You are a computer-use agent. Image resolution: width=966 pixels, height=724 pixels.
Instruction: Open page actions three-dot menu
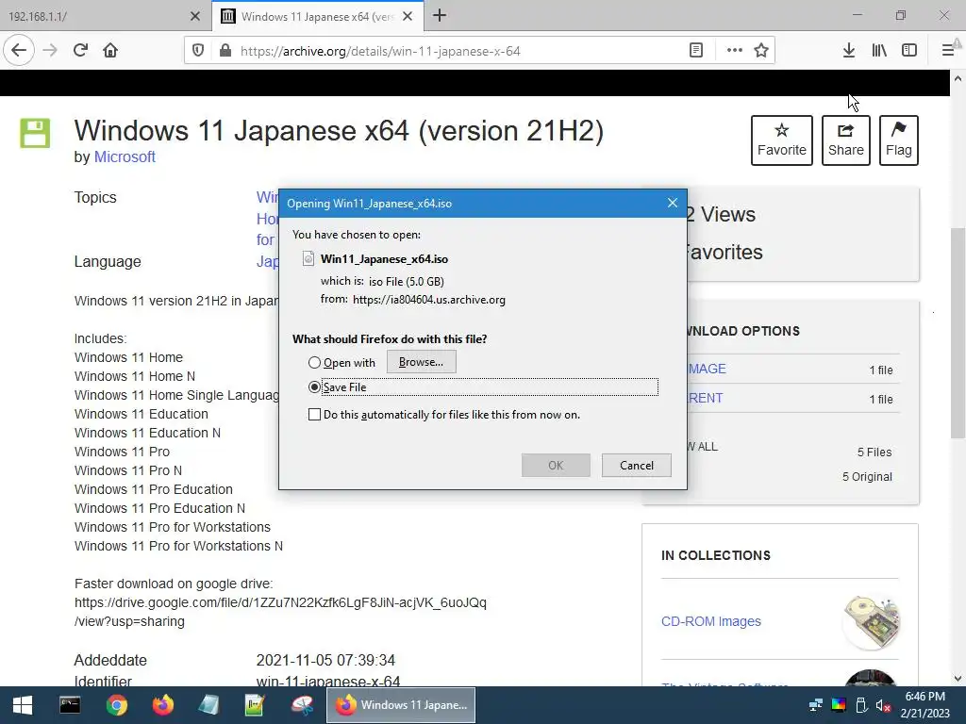coord(734,51)
